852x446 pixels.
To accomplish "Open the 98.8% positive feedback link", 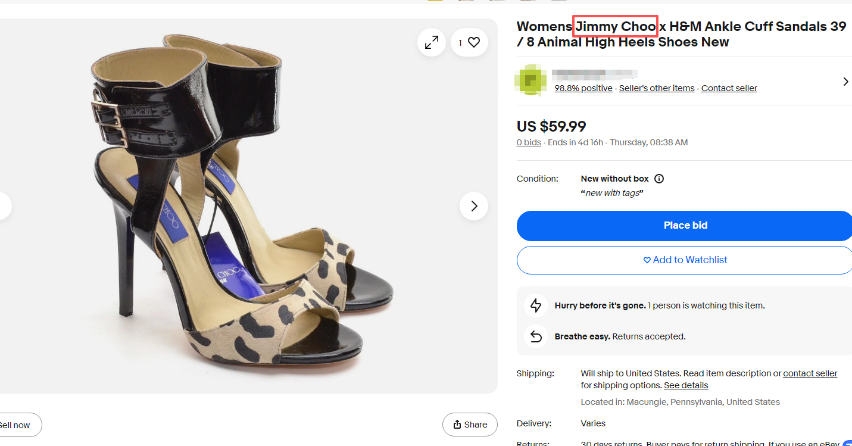I will click(583, 88).
